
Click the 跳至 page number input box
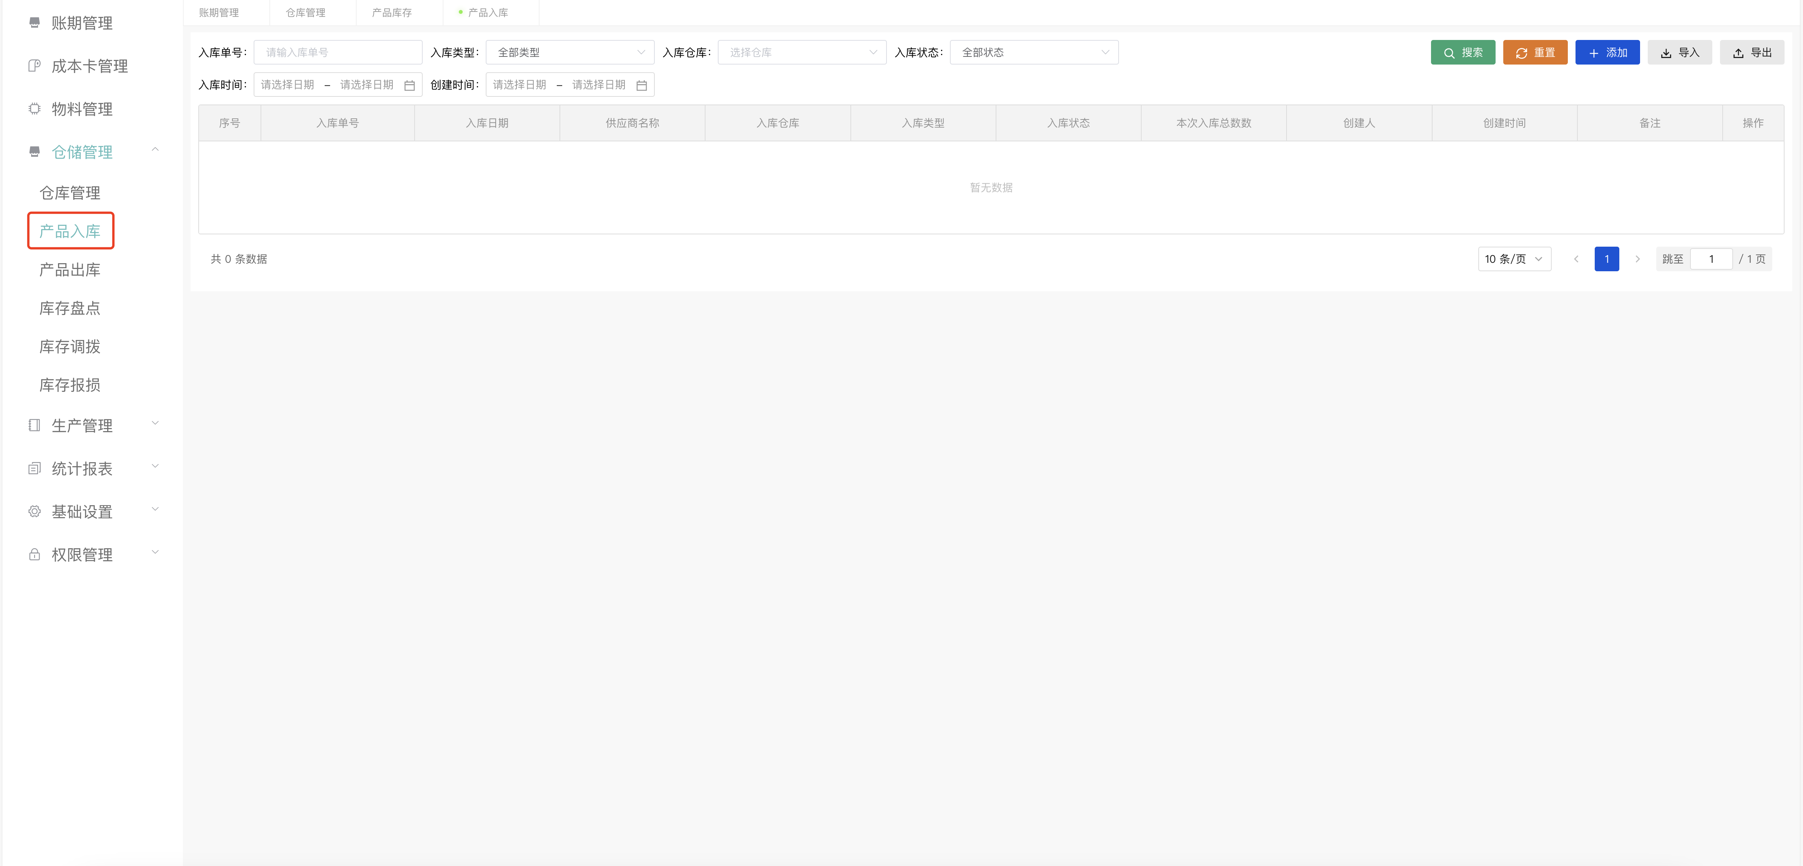pos(1711,258)
